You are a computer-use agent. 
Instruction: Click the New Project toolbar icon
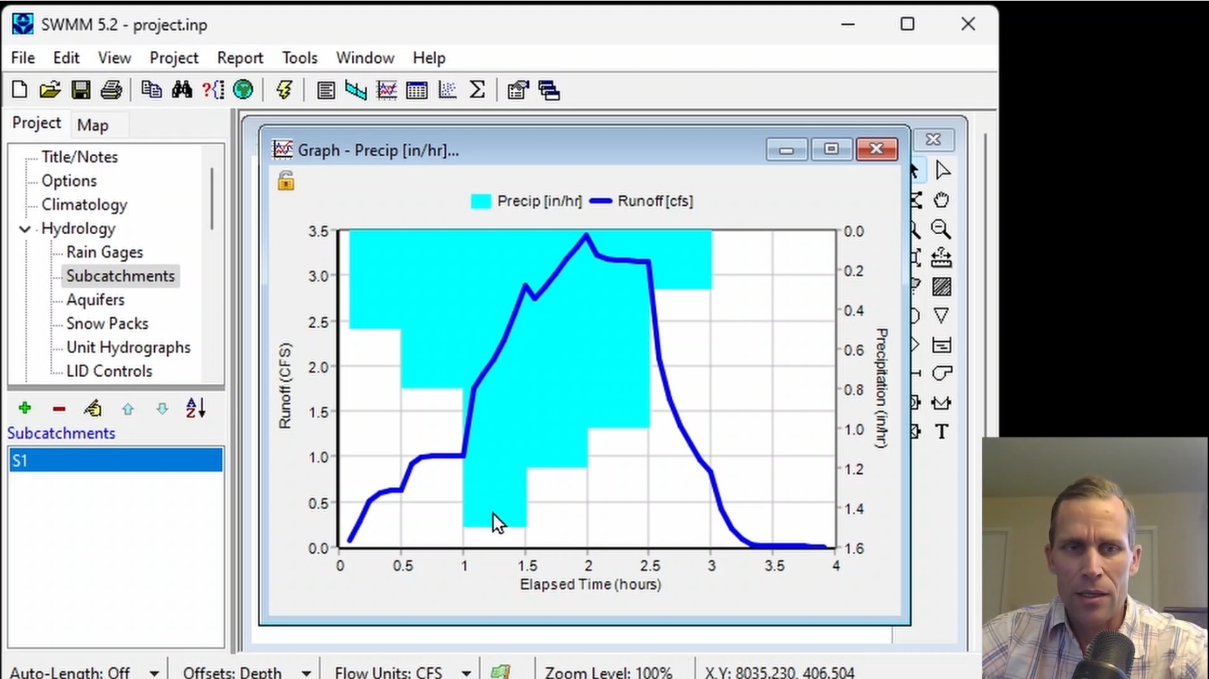point(19,90)
